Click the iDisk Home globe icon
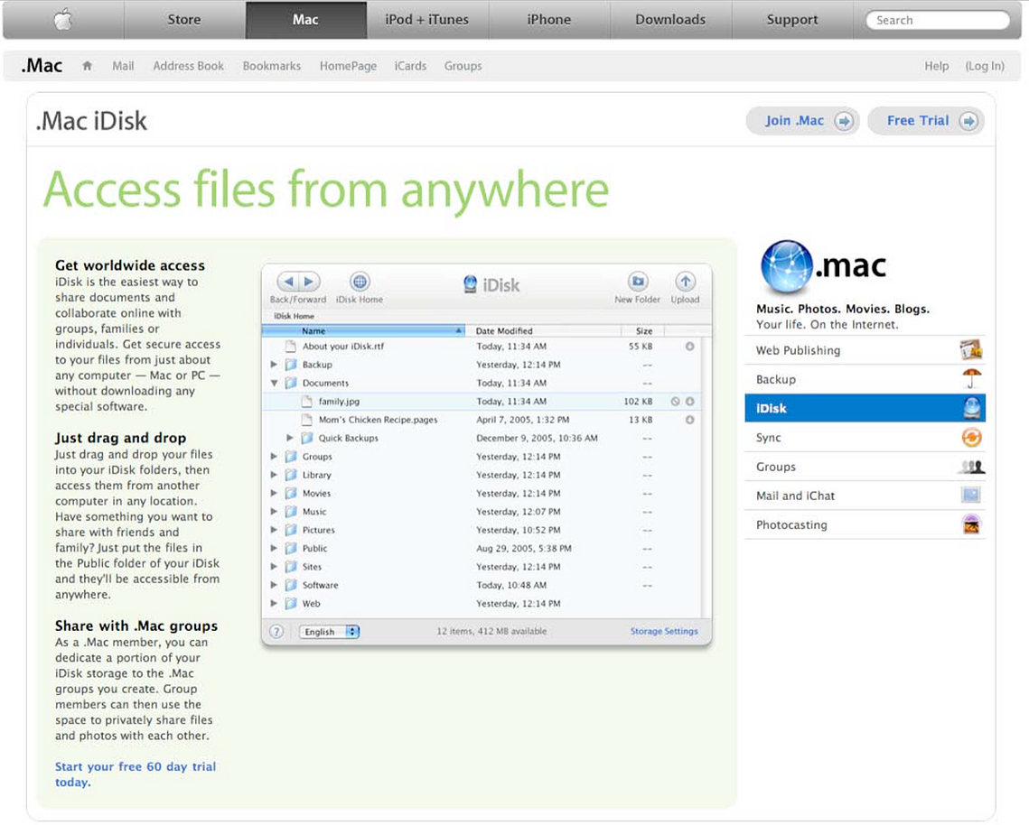The width and height of the screenshot is (1029, 825). click(x=360, y=282)
